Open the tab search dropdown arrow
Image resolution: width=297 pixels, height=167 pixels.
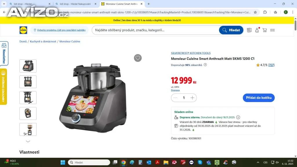tap(4, 4)
